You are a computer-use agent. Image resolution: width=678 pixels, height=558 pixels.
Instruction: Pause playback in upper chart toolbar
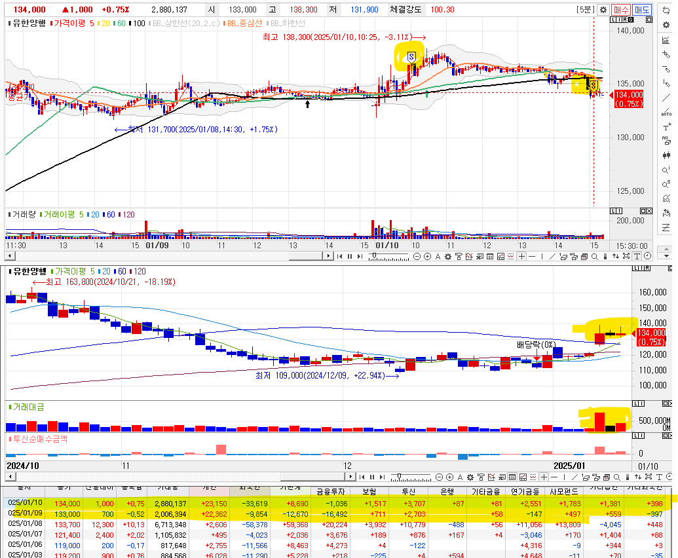coord(350,257)
